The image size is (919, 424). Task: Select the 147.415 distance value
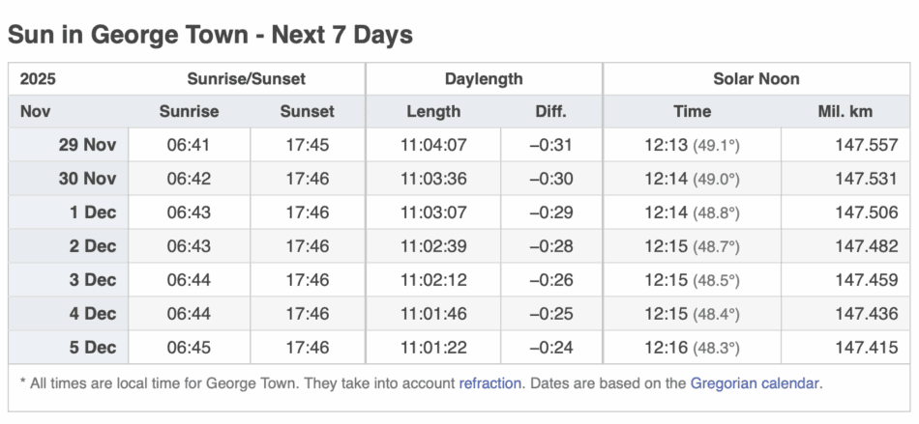(867, 348)
